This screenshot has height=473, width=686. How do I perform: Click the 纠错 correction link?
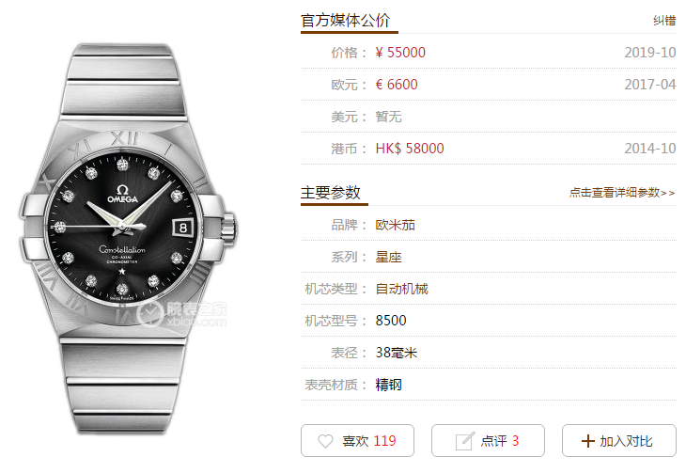tap(664, 21)
